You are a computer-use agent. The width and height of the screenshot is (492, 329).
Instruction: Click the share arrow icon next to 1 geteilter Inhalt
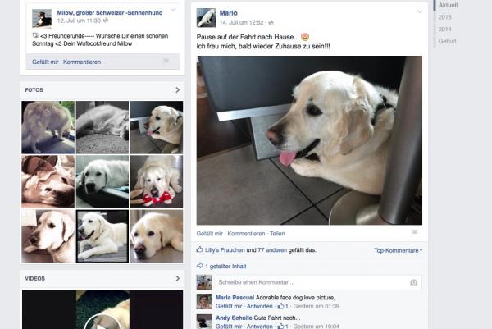[x=200, y=266]
